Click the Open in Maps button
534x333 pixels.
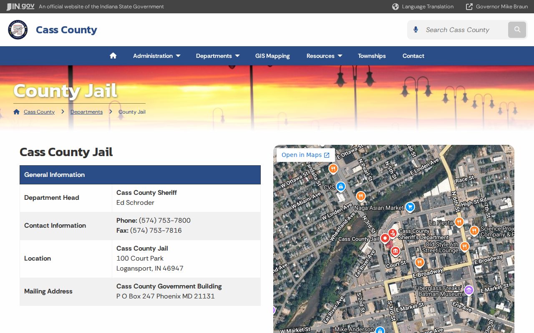click(306, 155)
